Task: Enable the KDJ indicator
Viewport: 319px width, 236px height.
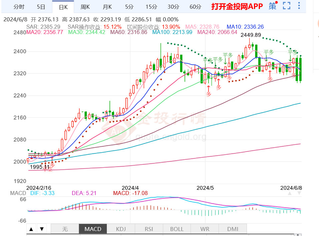Action: point(121,229)
